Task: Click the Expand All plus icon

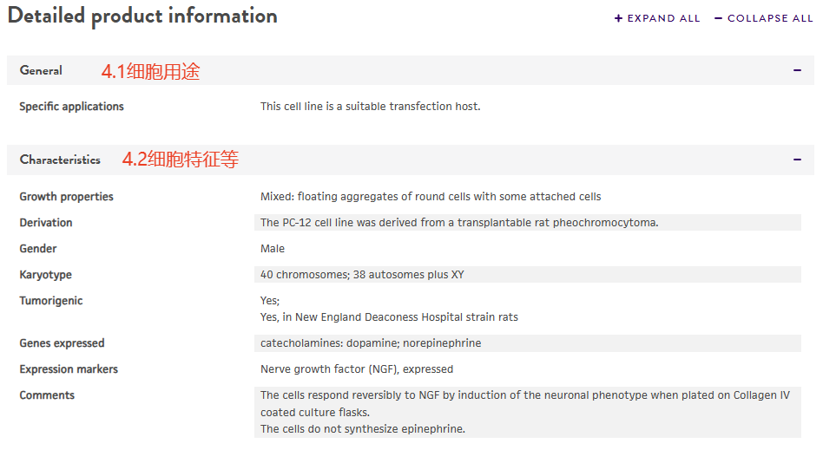Action: tap(618, 18)
